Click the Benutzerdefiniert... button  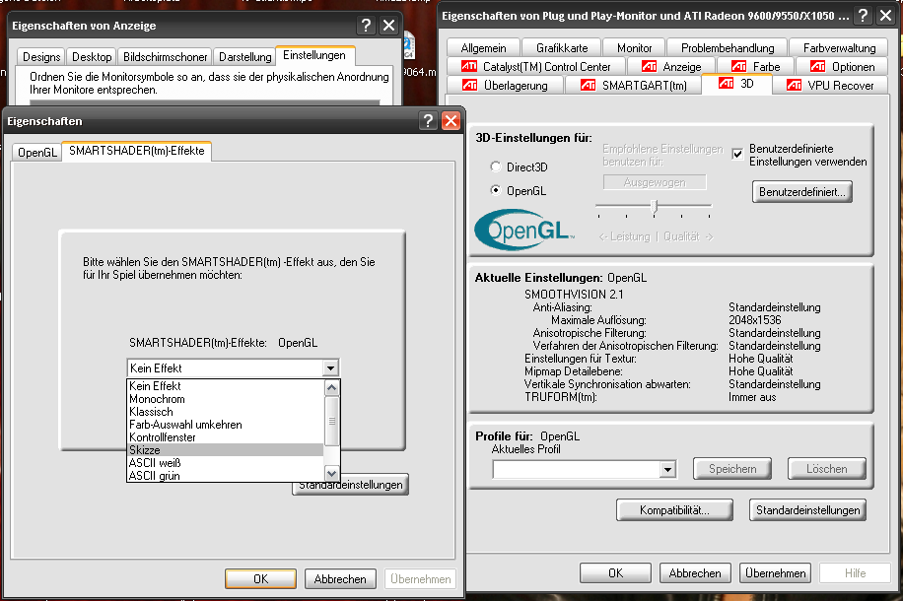(802, 192)
